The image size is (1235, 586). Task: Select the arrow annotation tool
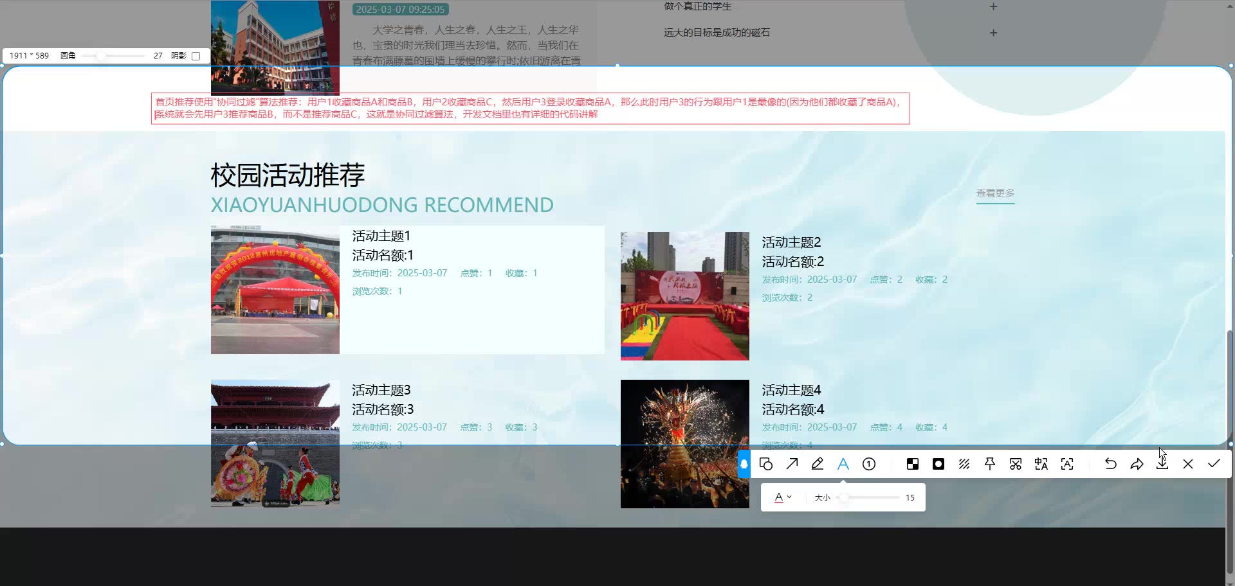792,464
